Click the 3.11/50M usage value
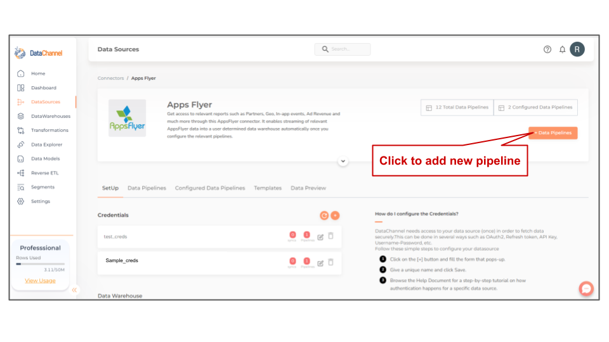Image resolution: width=609 pixels, height=342 pixels. click(55, 270)
